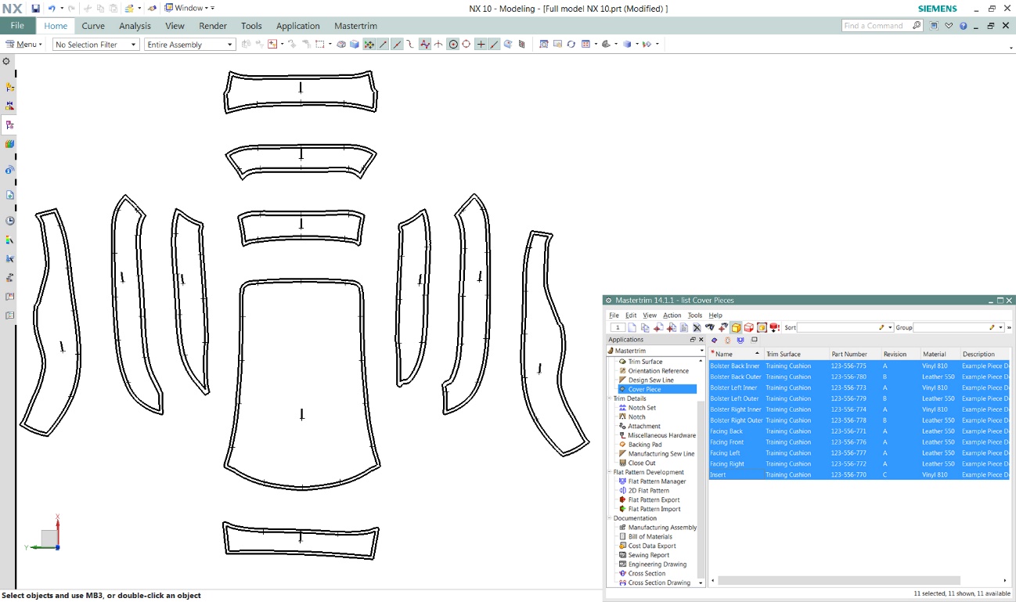Click the red cylinder exclamation icon
Viewport: 1016px width, 602px height.
pos(775,328)
